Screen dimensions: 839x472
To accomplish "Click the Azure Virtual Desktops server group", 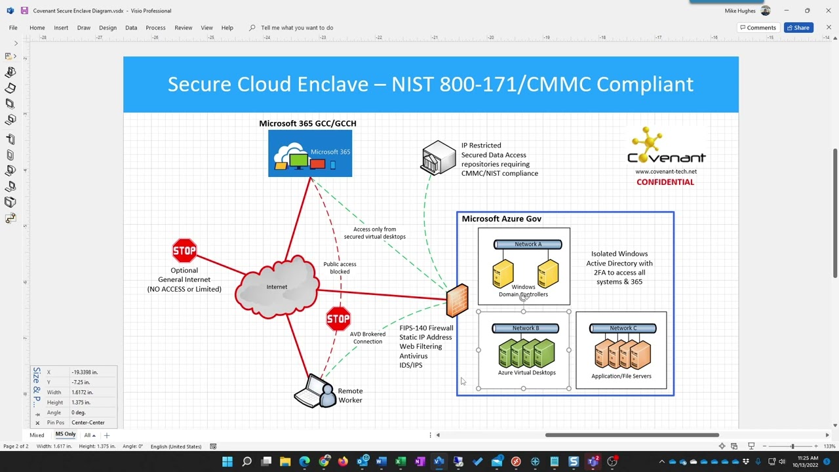I will 526,353.
